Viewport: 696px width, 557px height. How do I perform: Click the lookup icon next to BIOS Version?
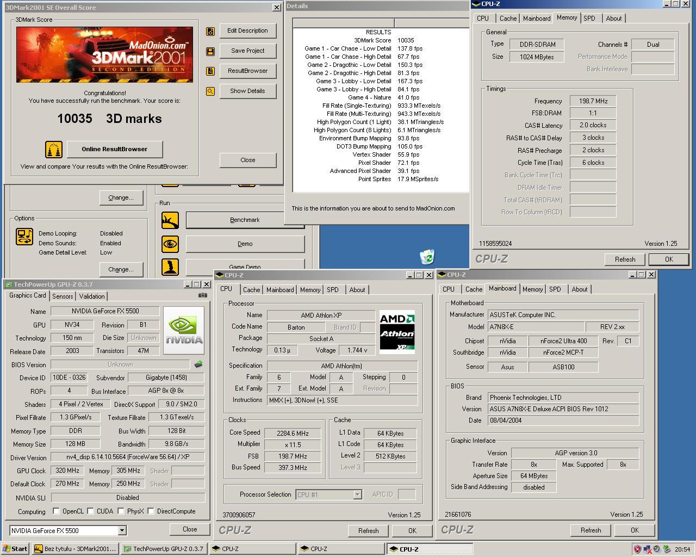(x=198, y=363)
